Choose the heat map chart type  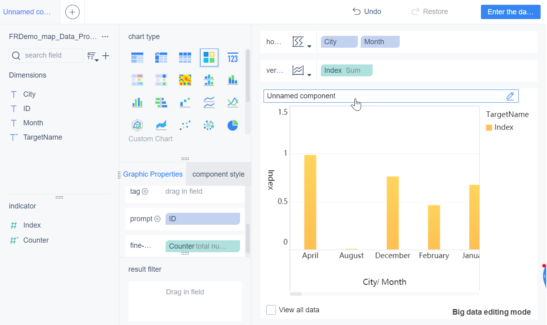[x=185, y=80]
